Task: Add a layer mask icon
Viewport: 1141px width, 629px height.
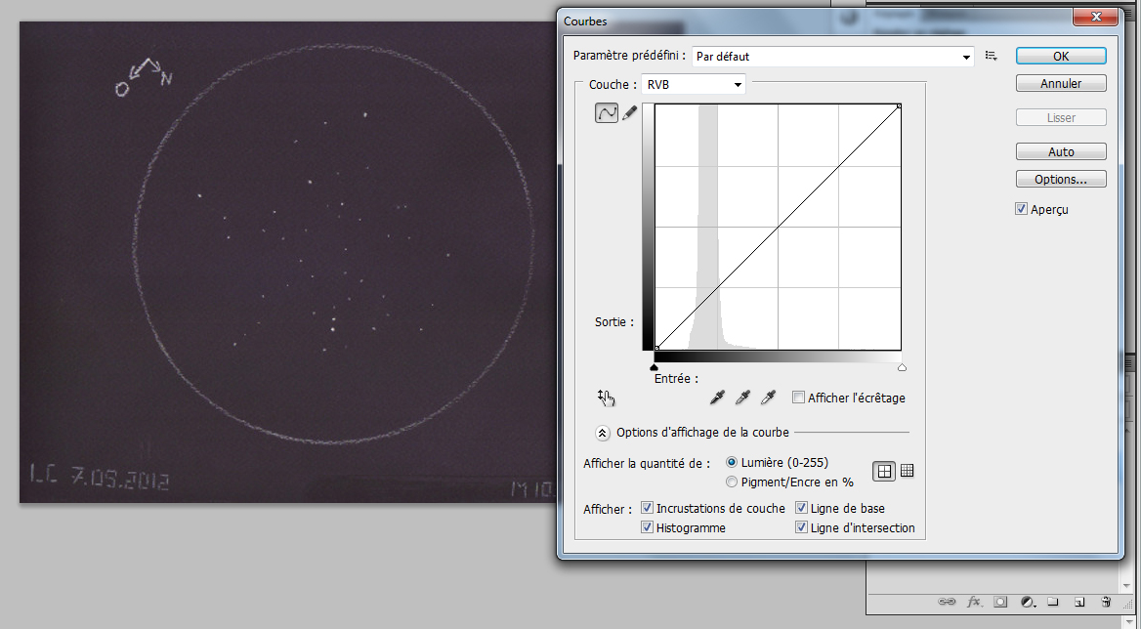Action: (1001, 602)
